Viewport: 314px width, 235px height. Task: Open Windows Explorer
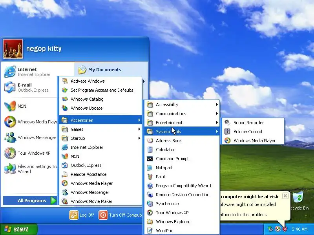pos(182,222)
